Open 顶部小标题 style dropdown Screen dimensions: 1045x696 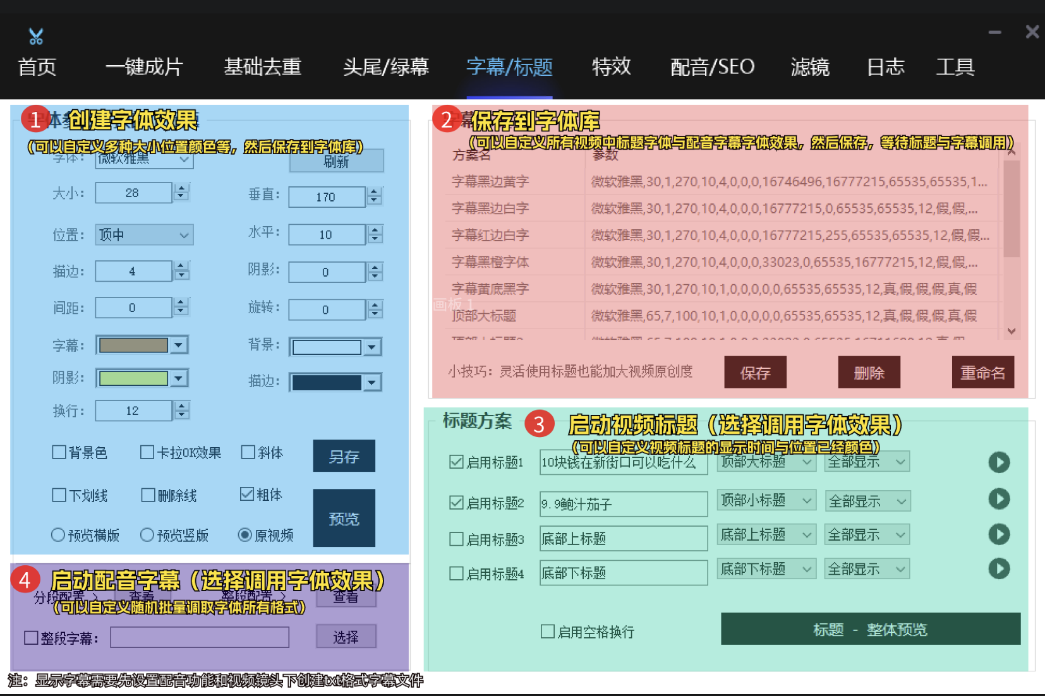tap(766, 501)
